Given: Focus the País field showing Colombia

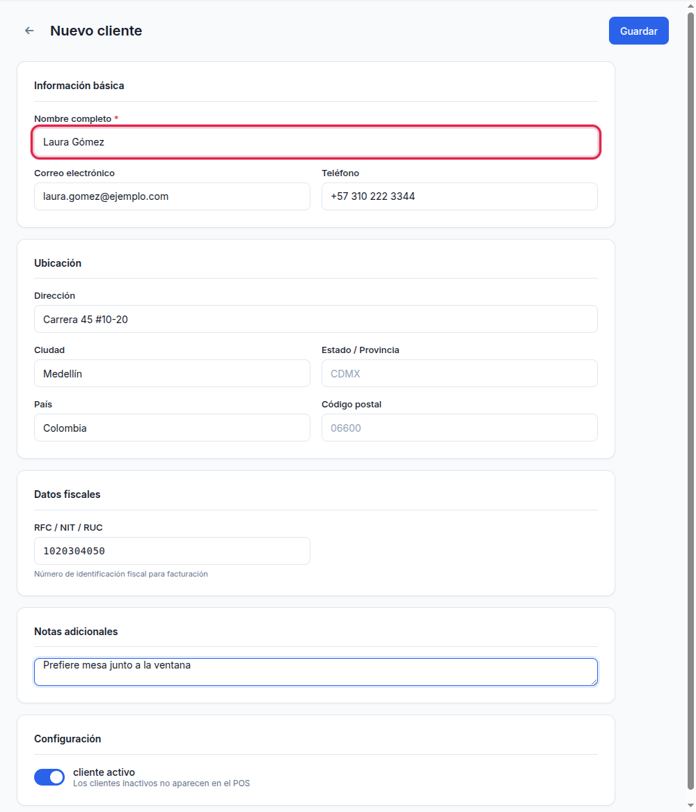Looking at the screenshot, I should pos(172,428).
